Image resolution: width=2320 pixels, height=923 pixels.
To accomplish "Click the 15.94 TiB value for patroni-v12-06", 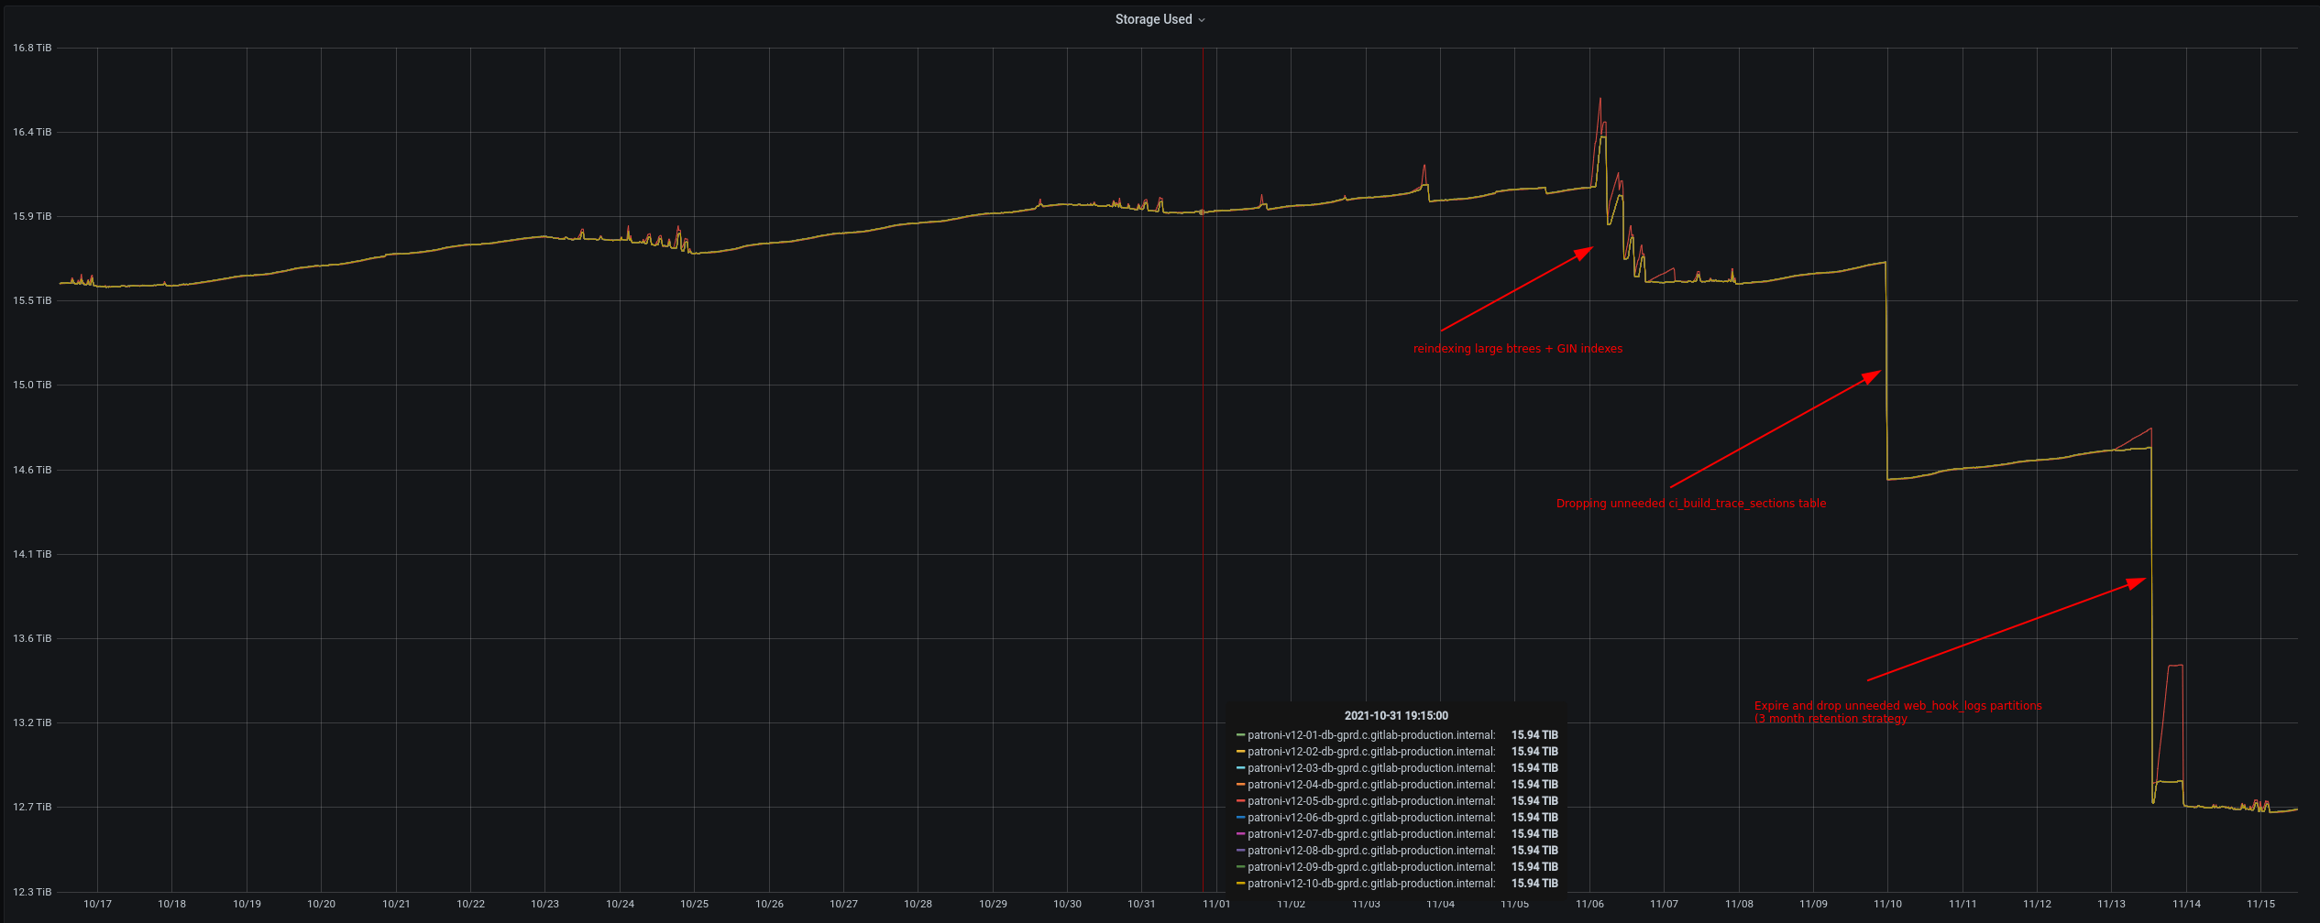I will click(x=1534, y=818).
